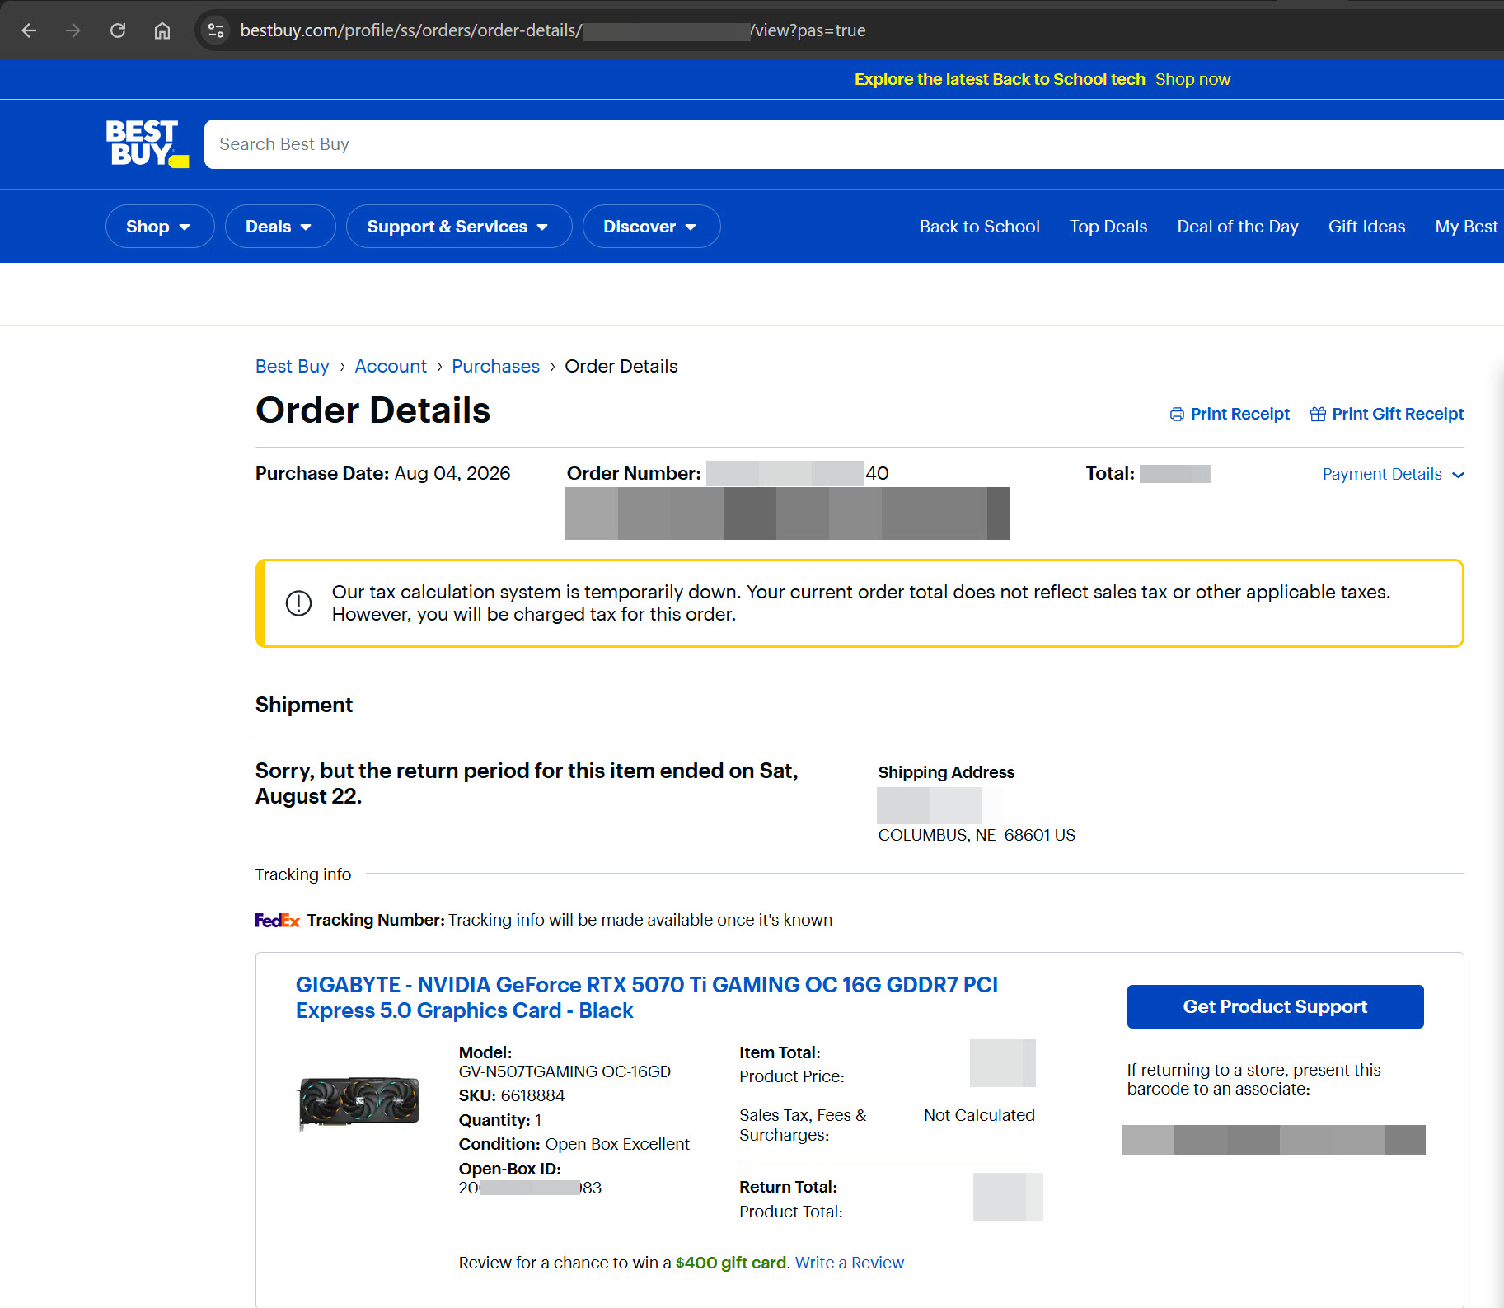Open GIGABYTE RTX 5070 Ti product link

coord(647,997)
